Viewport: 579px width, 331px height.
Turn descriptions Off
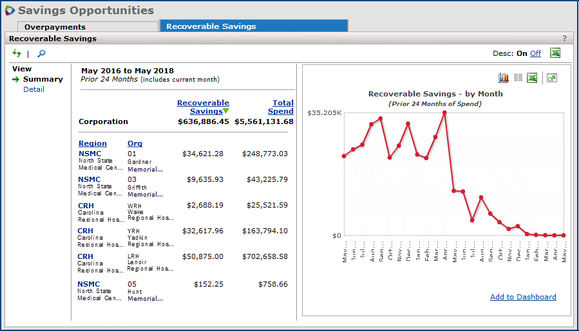coord(535,53)
